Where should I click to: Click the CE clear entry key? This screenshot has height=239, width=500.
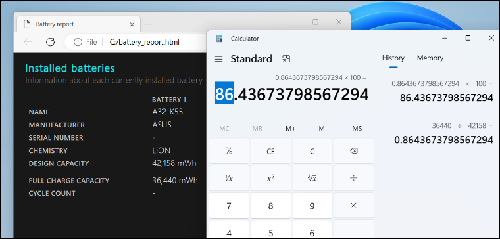[x=271, y=151]
